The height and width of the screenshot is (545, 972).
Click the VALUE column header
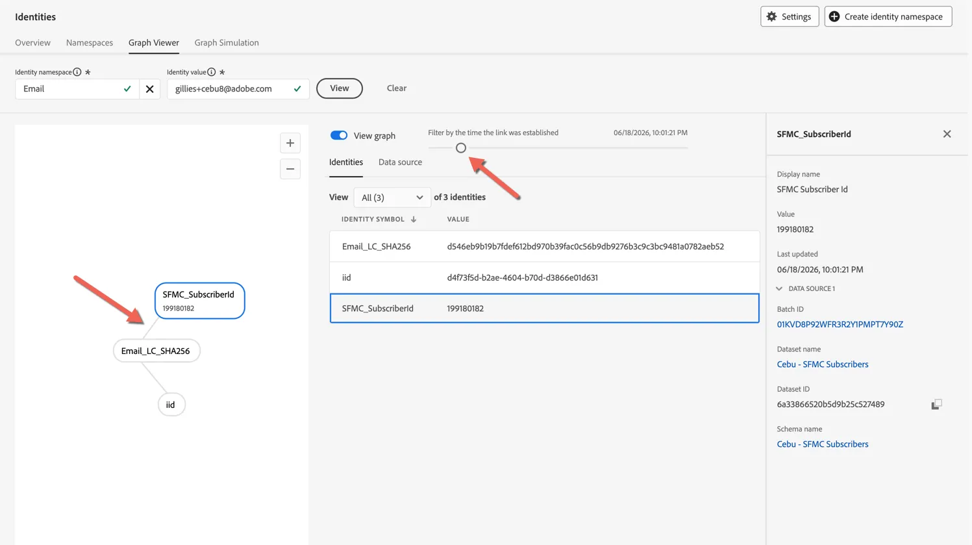[458, 220]
